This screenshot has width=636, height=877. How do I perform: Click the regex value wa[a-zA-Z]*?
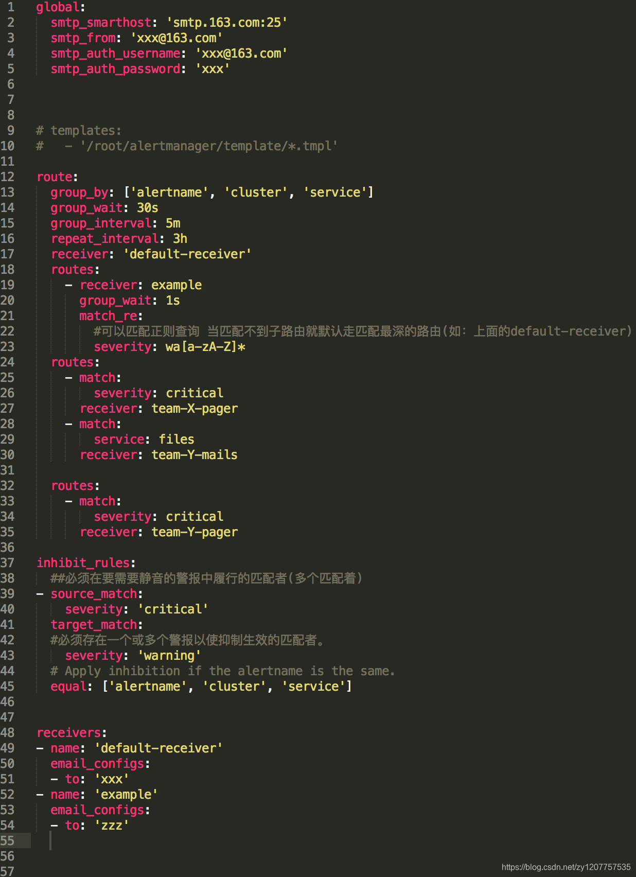tap(205, 347)
